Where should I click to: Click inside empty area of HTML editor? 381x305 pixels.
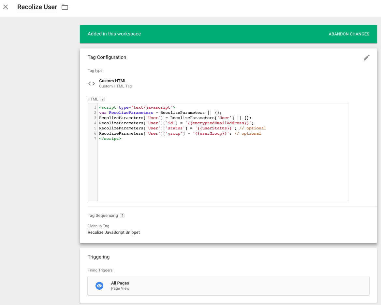tap(223, 171)
